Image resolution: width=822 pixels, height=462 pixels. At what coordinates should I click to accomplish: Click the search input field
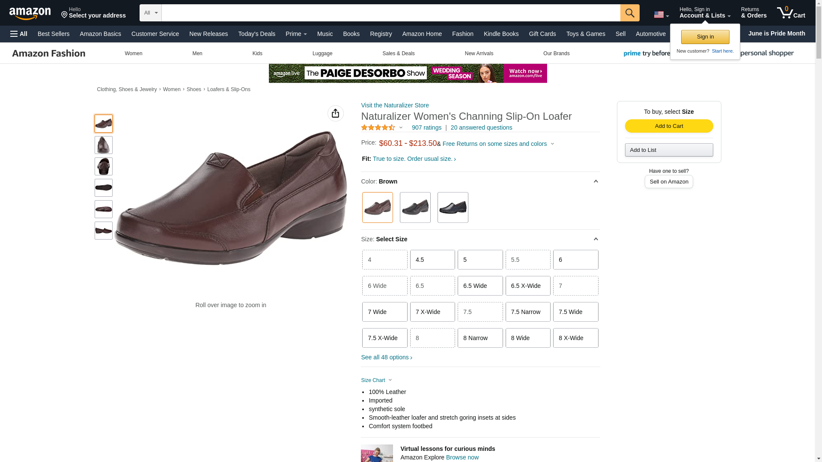(390, 13)
